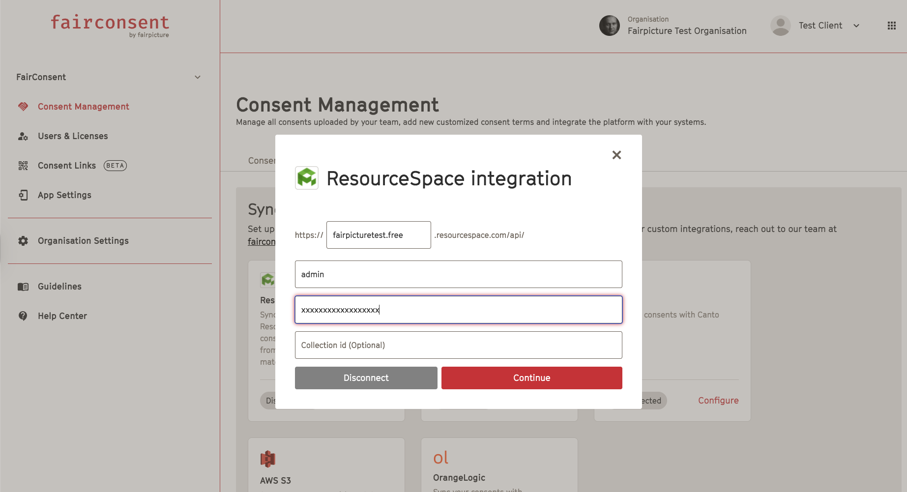Click the OrangeLogic logo icon
The width and height of the screenshot is (907, 492).
(x=440, y=458)
